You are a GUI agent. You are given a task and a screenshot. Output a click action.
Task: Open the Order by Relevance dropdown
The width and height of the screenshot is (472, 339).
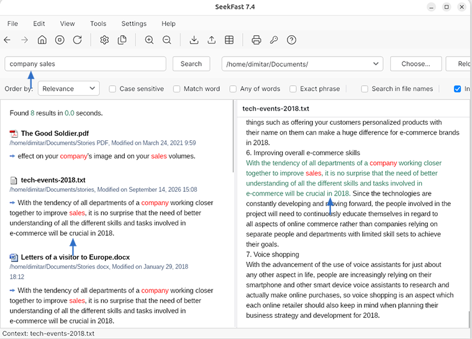point(69,89)
